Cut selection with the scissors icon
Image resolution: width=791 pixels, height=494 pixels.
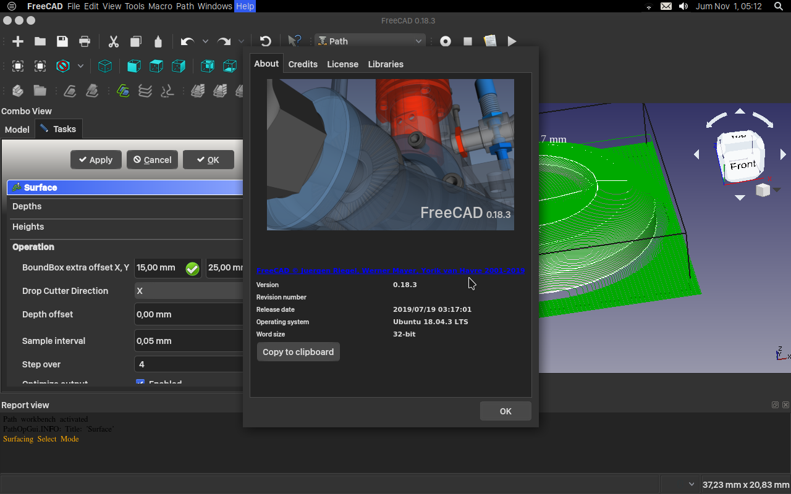tap(114, 41)
